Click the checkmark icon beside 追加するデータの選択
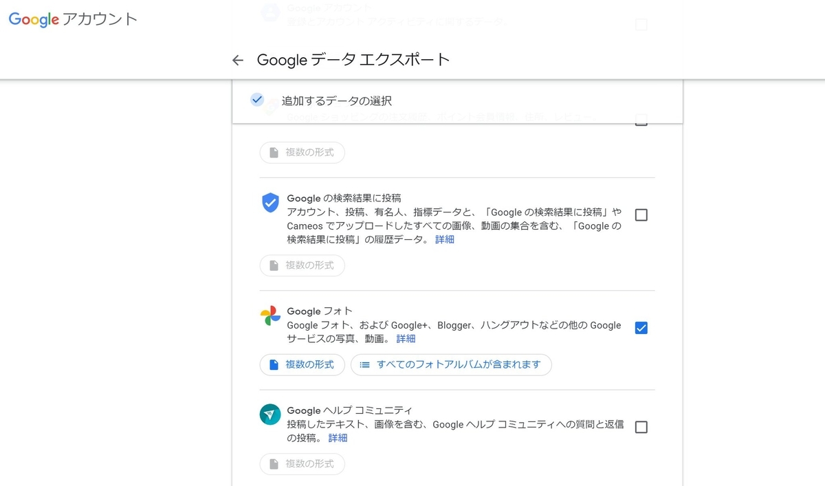The height and width of the screenshot is (486, 825). (x=257, y=100)
